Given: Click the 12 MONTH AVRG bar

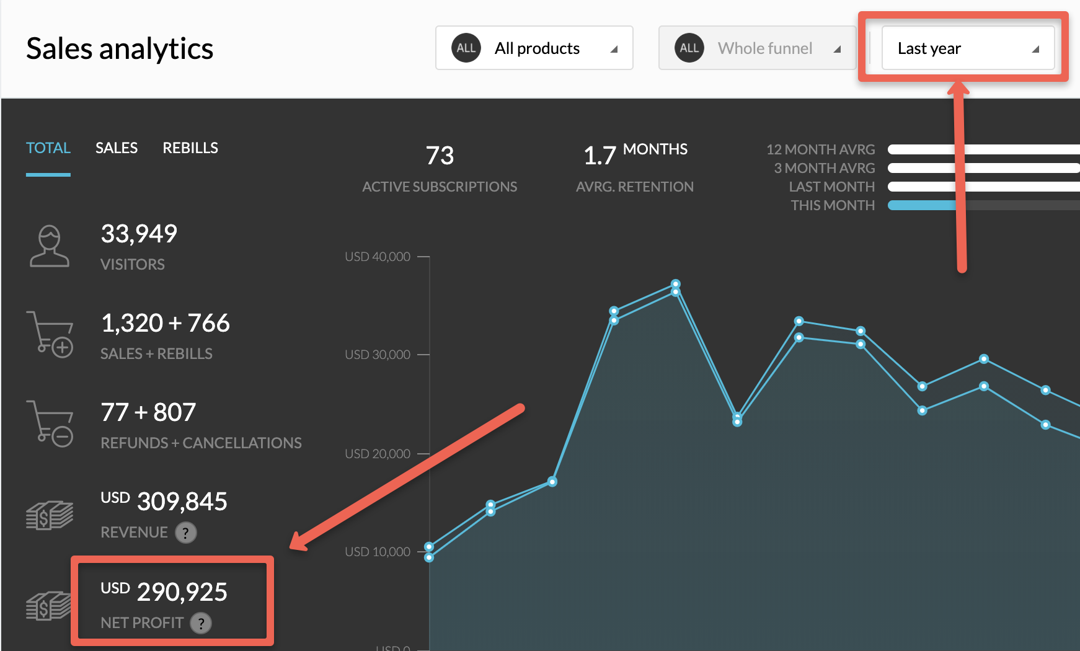Looking at the screenshot, I should [984, 149].
